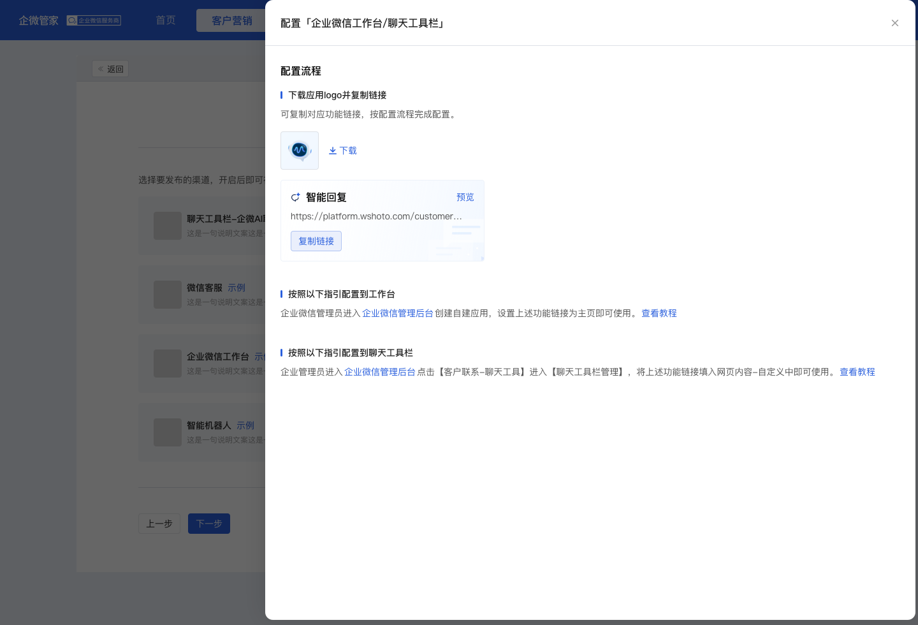The width and height of the screenshot is (918, 625).
Task: Click the 企业微信服务商 badge in the header
Action: [94, 20]
